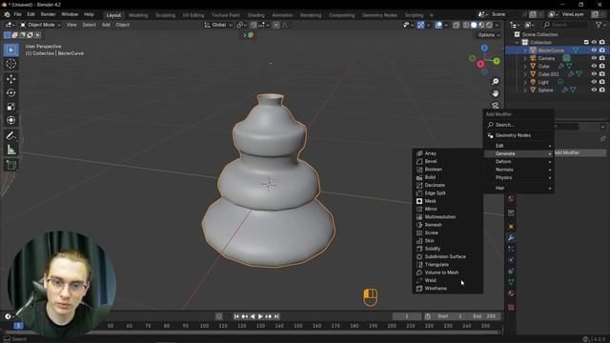Click the timeline current frame marker
The image size is (610, 343).
click(x=18, y=326)
